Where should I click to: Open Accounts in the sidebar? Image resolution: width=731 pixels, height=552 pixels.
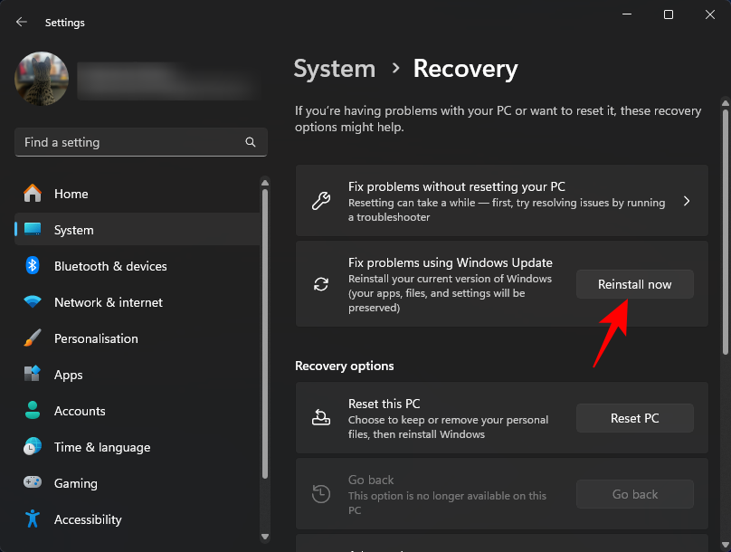click(138, 411)
